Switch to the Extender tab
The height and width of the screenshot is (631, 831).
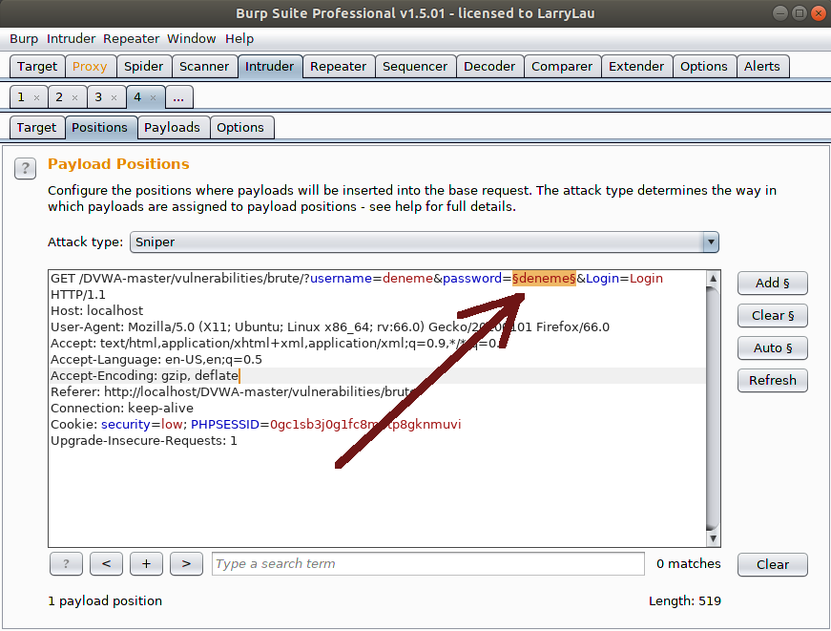pos(636,66)
